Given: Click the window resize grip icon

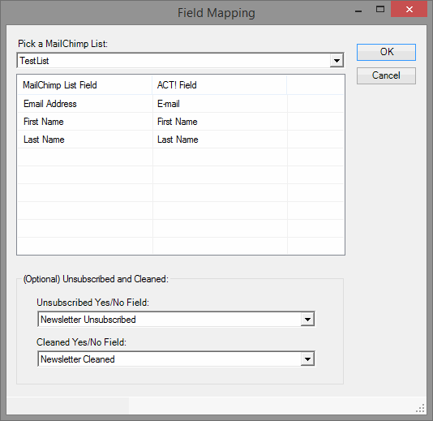Looking at the screenshot, I should click(x=420, y=408).
